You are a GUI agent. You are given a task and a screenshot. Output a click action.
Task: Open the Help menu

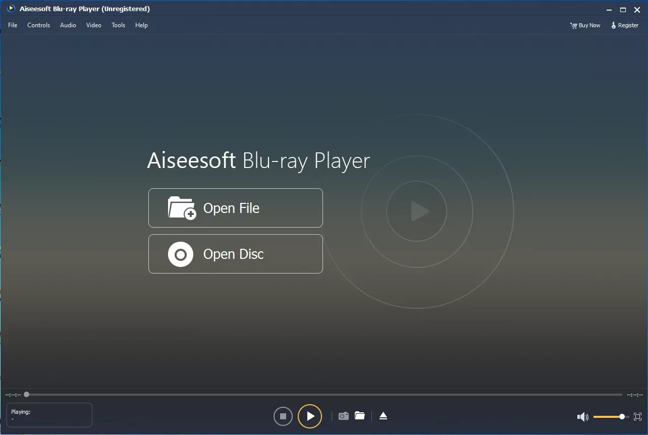[x=141, y=25]
